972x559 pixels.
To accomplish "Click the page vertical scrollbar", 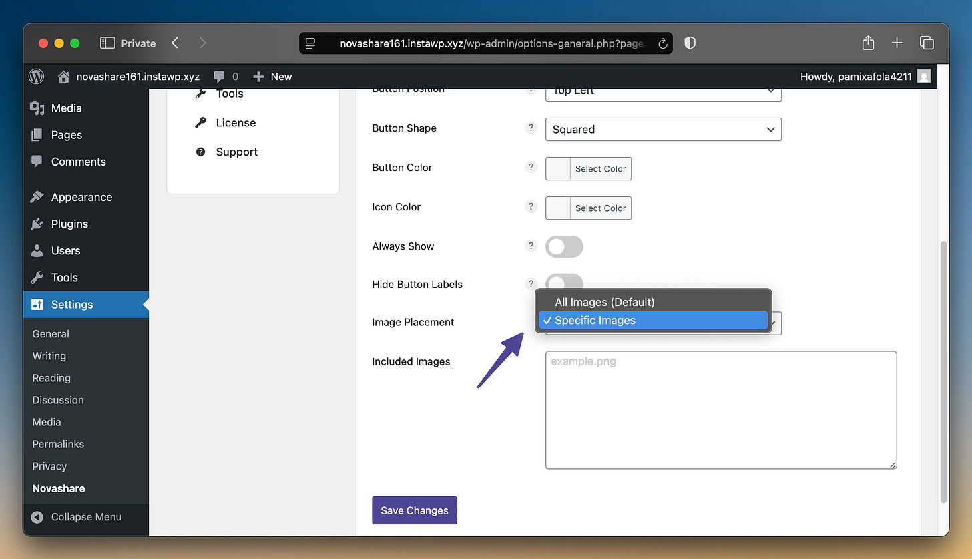I will coord(943,371).
